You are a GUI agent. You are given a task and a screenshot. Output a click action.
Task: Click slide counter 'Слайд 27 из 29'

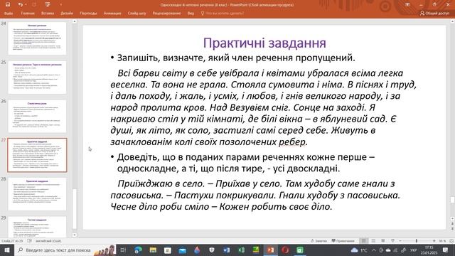12,241
